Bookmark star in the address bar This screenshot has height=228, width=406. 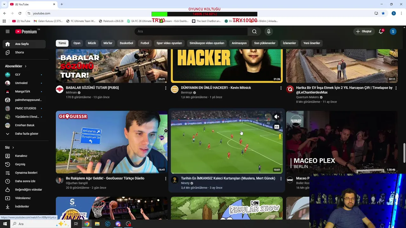pos(383,13)
